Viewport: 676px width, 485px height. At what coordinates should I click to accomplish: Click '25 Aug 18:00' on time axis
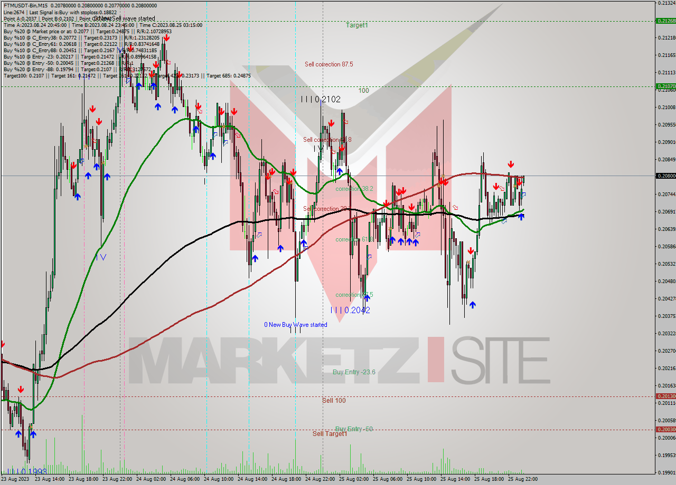(x=489, y=480)
